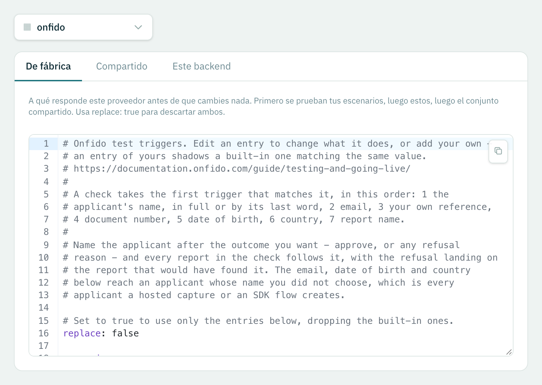The height and width of the screenshot is (385, 542).
Task: Switch to the Compartido tab
Action: [122, 66]
